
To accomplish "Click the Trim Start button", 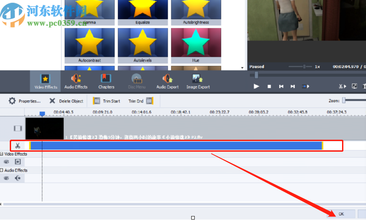I will click(106, 101).
